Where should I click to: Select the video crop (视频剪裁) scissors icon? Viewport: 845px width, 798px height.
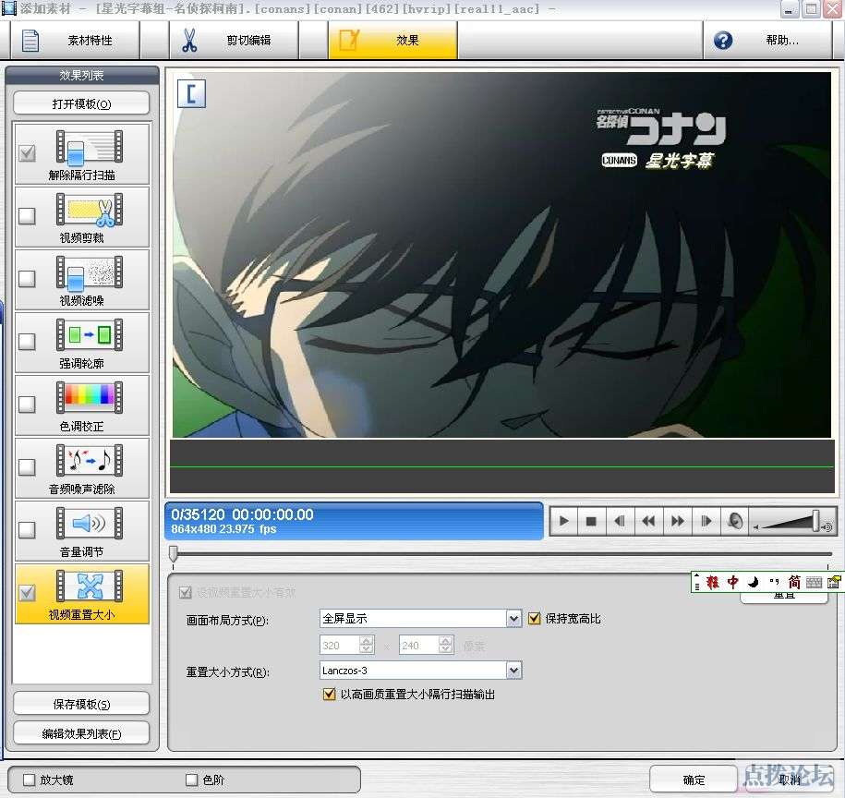pyautogui.click(x=90, y=210)
